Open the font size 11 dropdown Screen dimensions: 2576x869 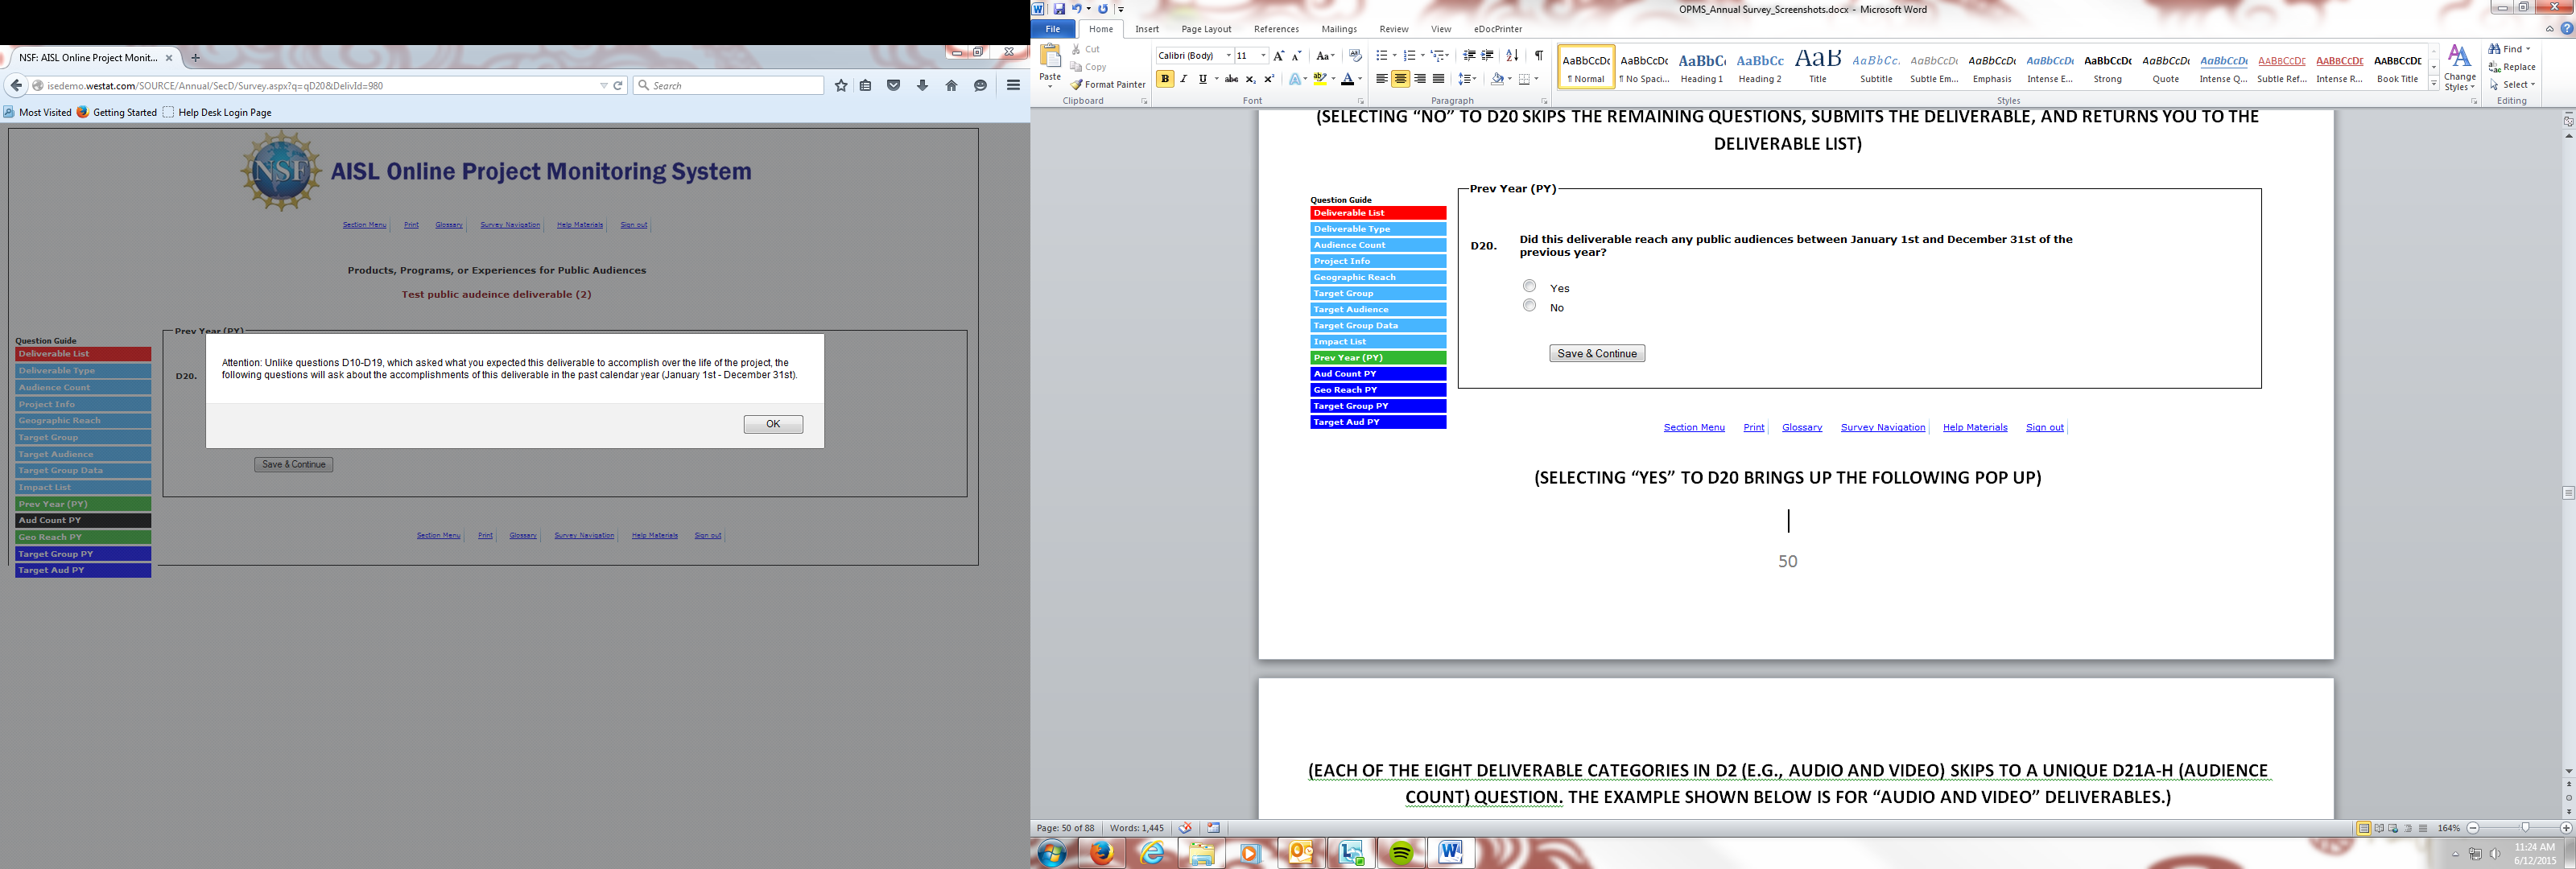(x=1263, y=56)
